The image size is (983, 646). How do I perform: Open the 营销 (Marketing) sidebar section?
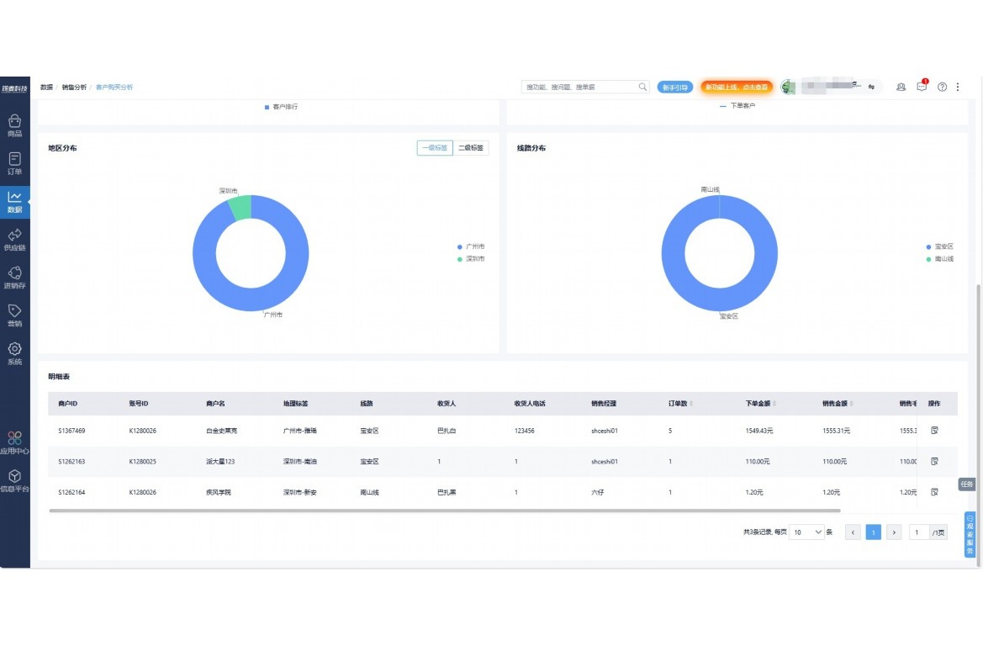(x=14, y=315)
